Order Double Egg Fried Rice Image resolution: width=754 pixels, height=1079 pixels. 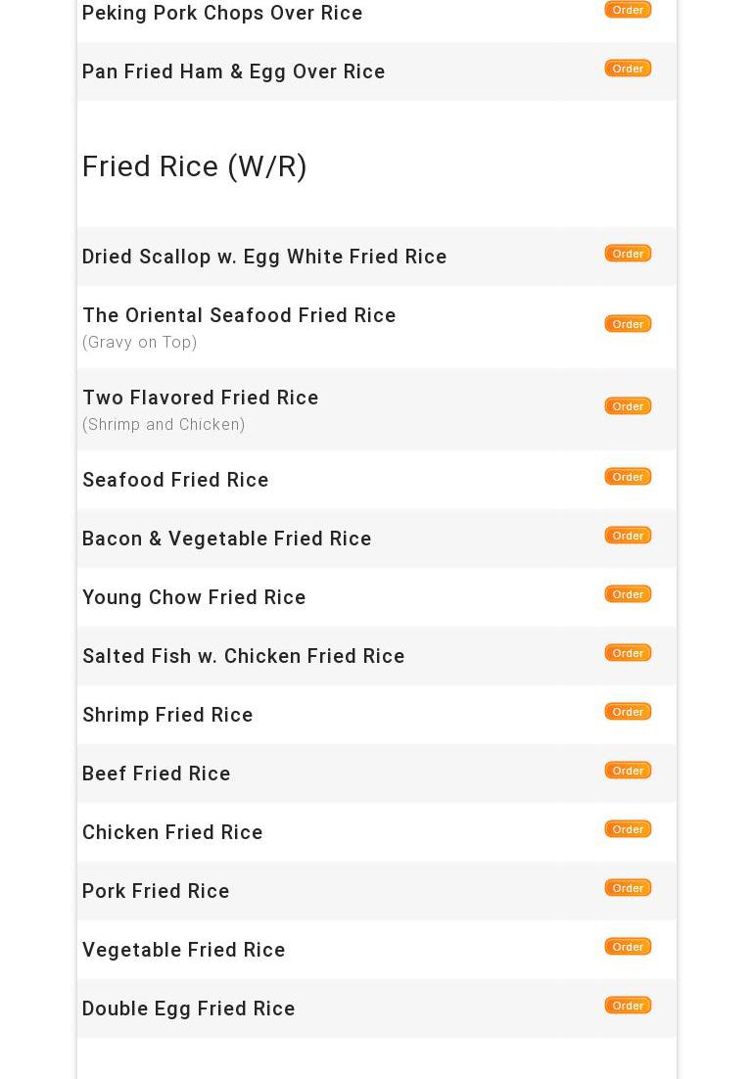pos(628,1006)
